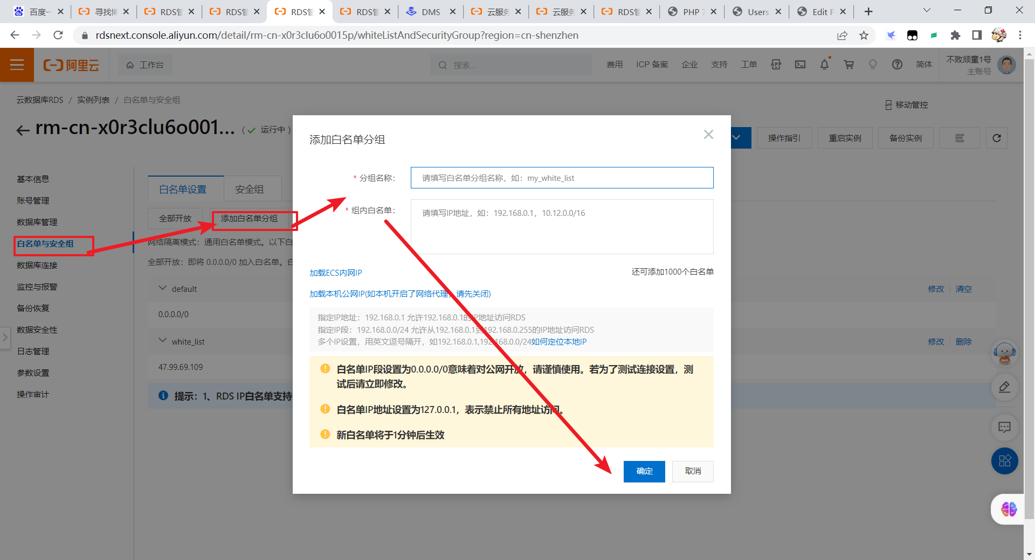Click the blue 确定 confirm button
1035x560 pixels.
coord(644,471)
